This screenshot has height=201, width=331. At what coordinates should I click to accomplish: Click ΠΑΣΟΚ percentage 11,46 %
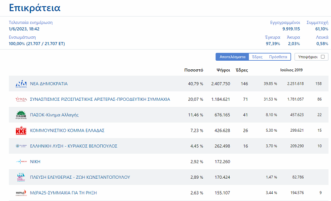(x=195, y=115)
